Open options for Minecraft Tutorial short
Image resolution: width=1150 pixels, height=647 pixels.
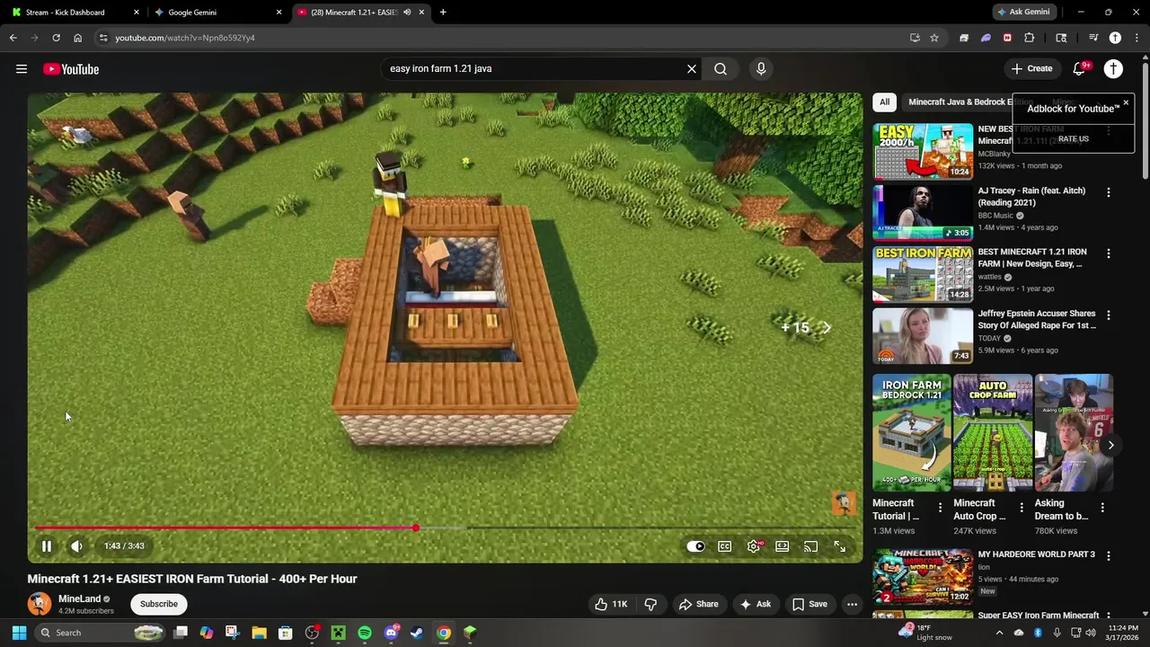(x=941, y=508)
